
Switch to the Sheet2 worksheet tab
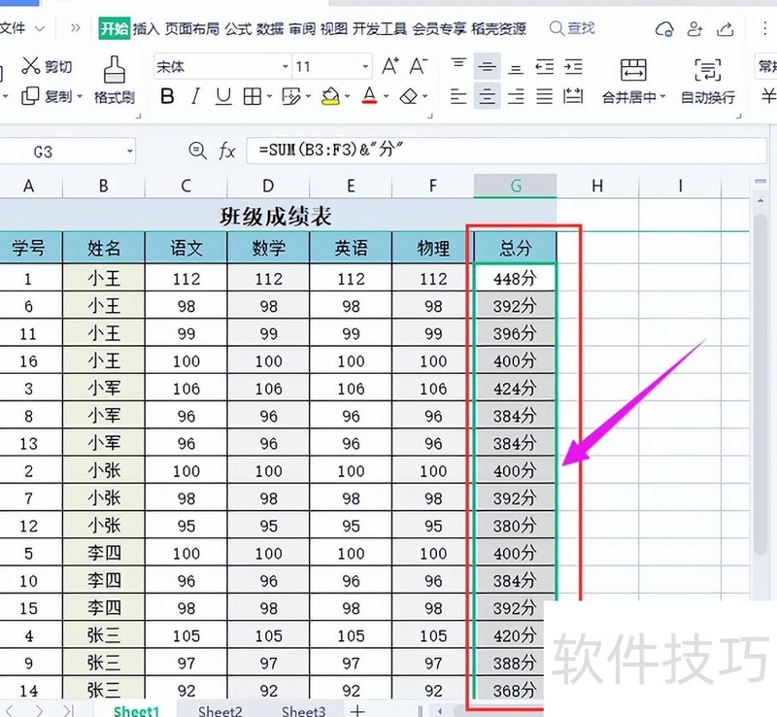pos(220,711)
